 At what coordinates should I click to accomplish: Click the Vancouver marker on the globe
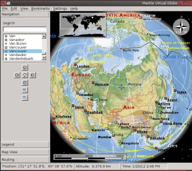(x=141, y=18)
